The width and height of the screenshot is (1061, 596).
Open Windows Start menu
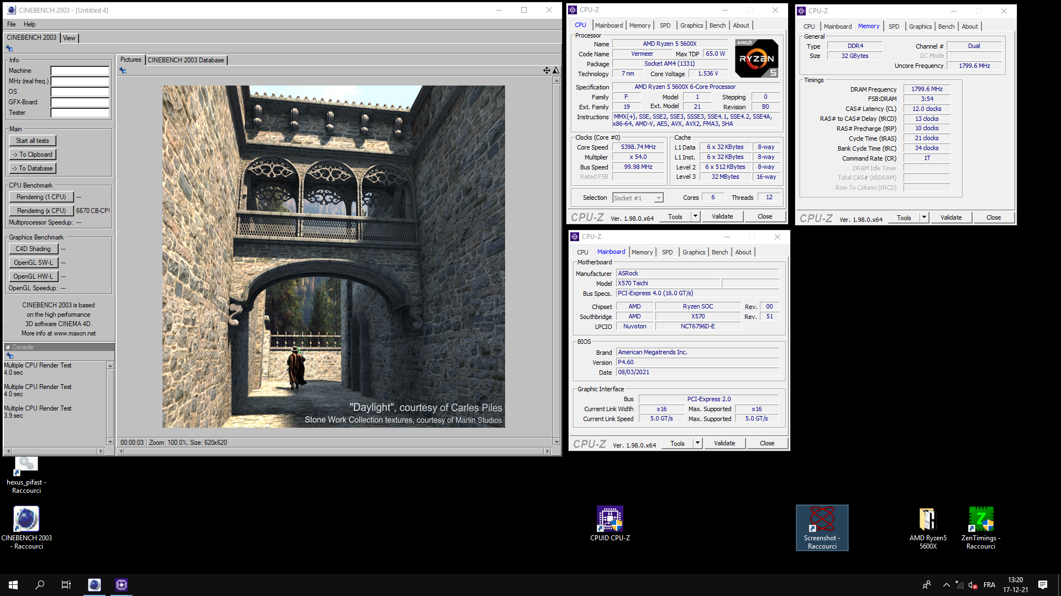[x=13, y=585]
